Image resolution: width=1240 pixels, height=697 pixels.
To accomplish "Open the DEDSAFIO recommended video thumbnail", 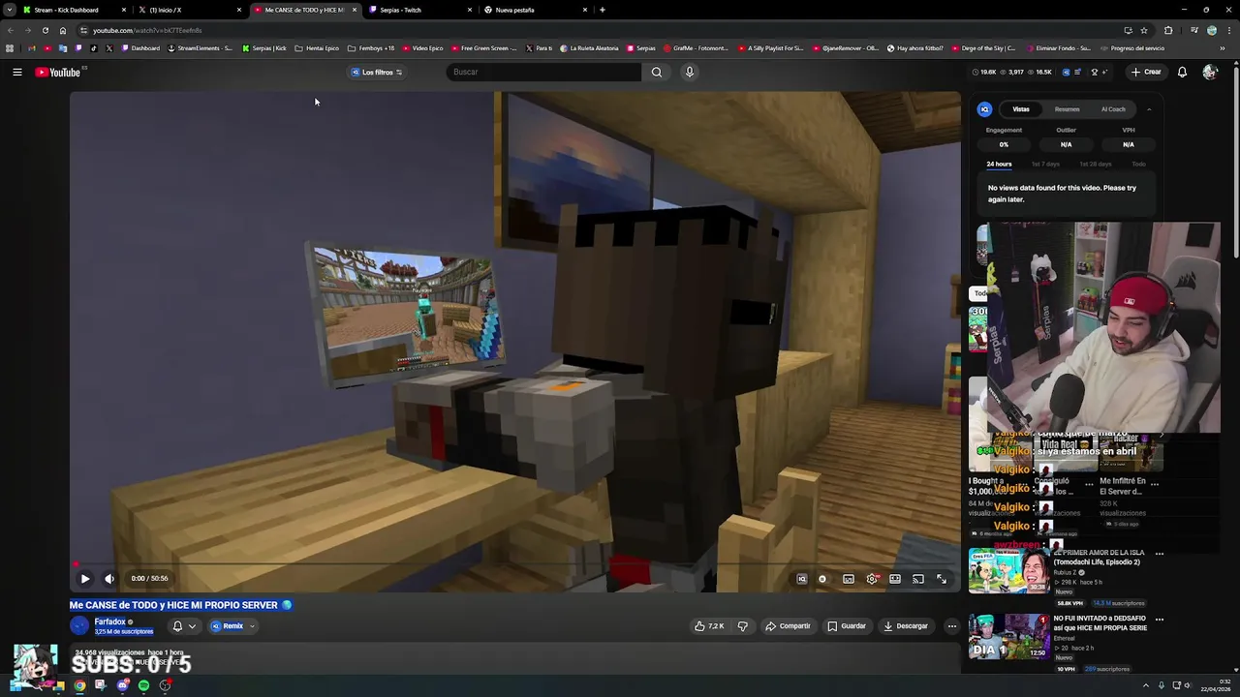I will pos(1007,636).
